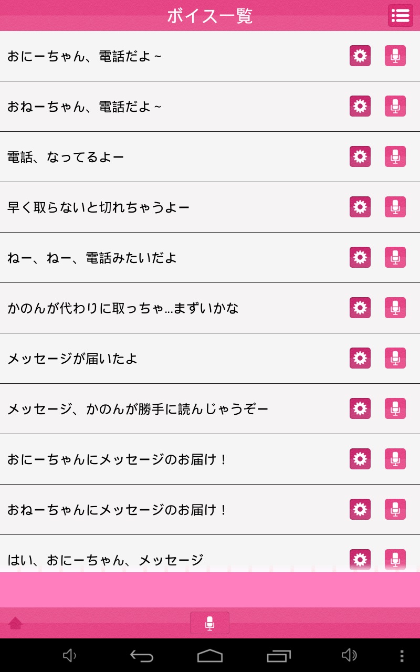Tap microphone for かのんが代わりに取っちゃ…まずいかな
Viewport: 420px width, 672px height.
point(395,308)
